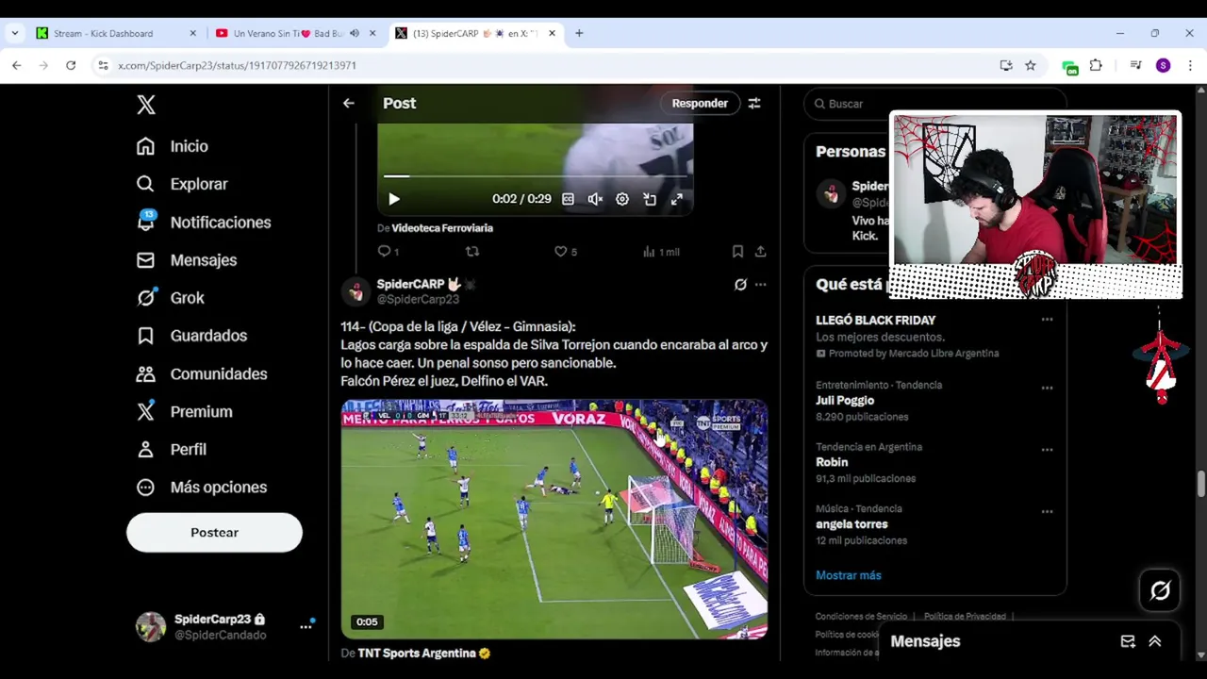The image size is (1207, 679).
Task: Share the video post
Action: 760,252
